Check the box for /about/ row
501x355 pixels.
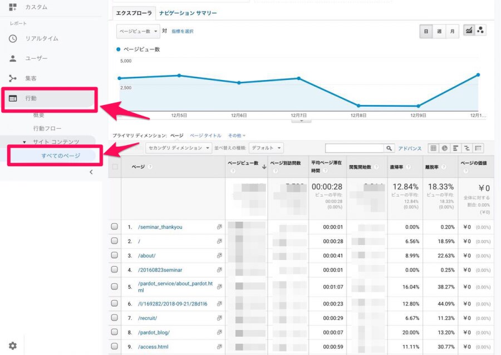115,256
